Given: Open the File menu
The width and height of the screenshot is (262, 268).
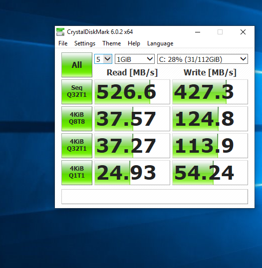Looking at the screenshot, I should coord(63,43).
